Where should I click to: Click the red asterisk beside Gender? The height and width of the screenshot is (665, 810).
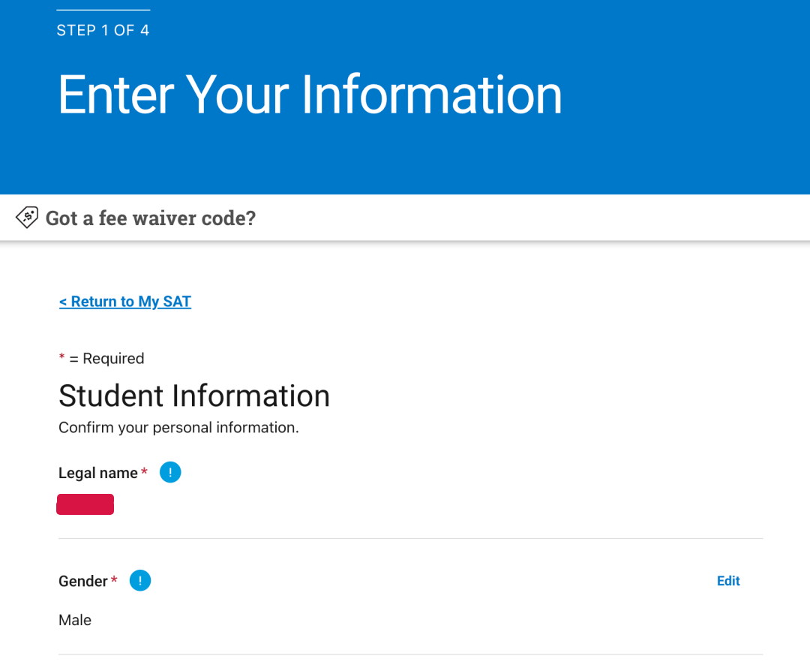point(114,579)
